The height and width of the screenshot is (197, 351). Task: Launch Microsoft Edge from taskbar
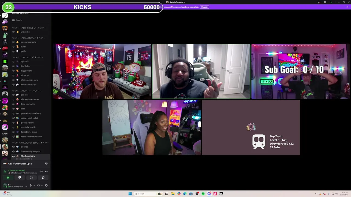pyautogui.click(x=185, y=194)
